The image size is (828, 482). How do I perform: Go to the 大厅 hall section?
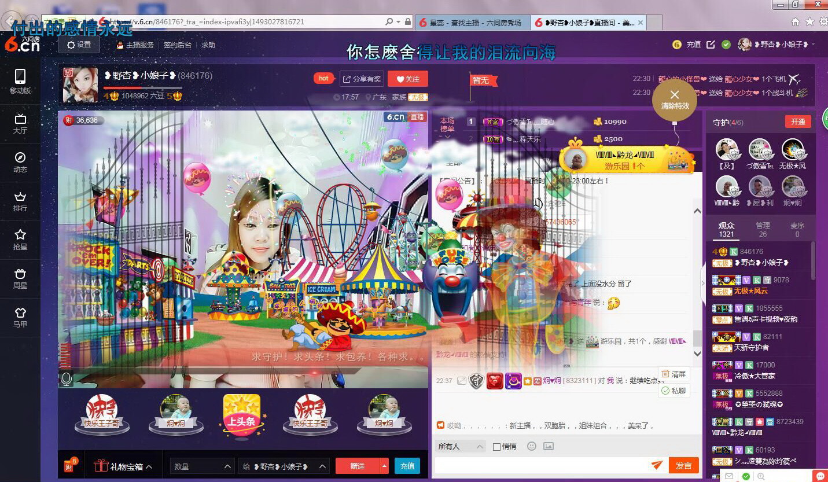(20, 124)
